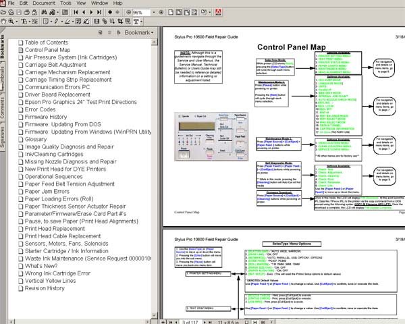Screen dimensions: 405x324
Task: Switch to Continuous layout in status bar
Action: (x=255, y=322)
